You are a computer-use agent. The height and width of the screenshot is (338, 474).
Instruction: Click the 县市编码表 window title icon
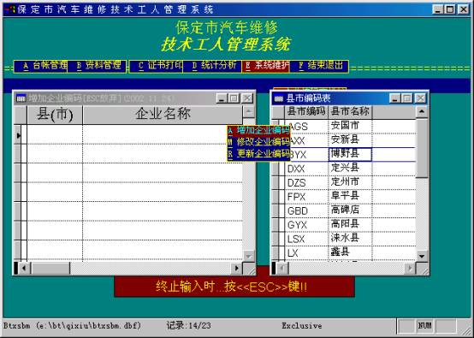point(278,98)
